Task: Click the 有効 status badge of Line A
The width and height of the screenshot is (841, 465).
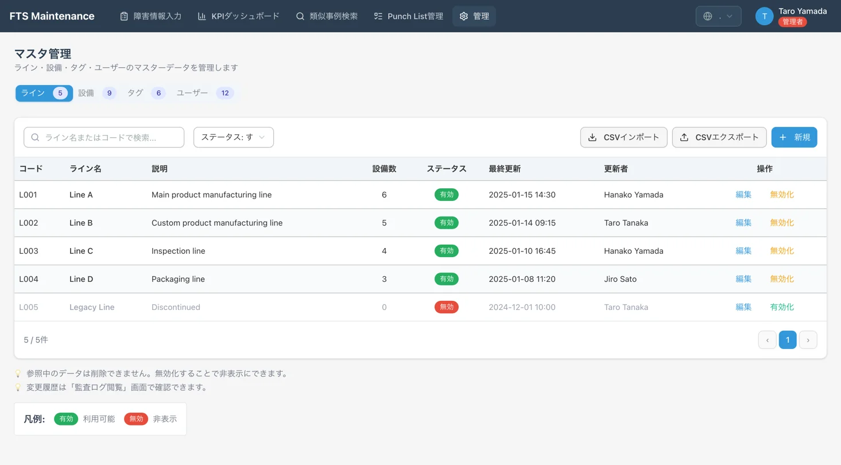Action: coord(447,195)
